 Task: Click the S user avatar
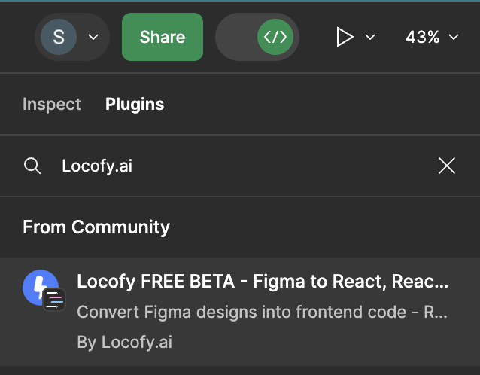59,37
